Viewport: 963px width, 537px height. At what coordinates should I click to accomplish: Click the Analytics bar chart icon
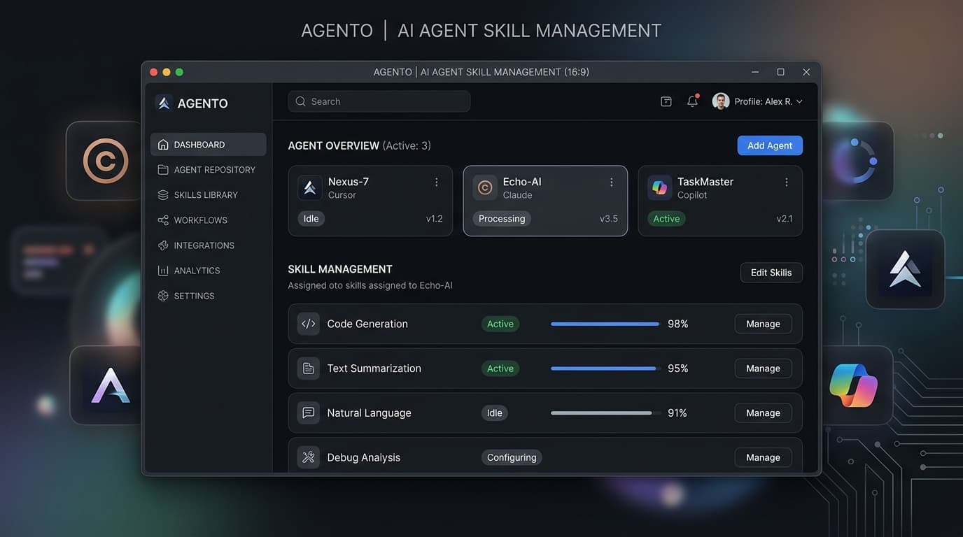pyautogui.click(x=163, y=271)
